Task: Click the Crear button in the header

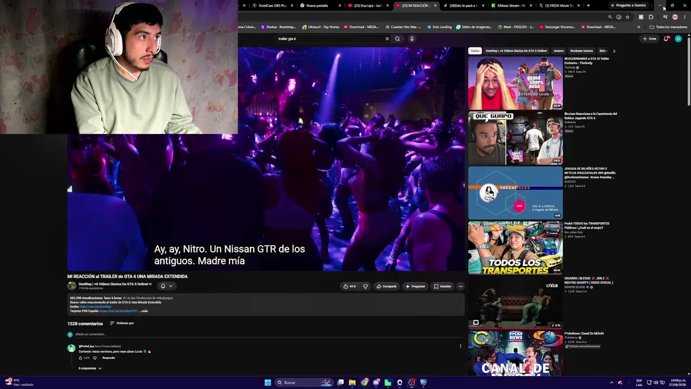Action: click(649, 39)
